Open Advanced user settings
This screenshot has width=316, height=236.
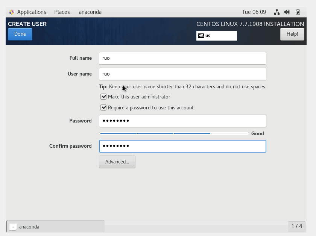117,162
